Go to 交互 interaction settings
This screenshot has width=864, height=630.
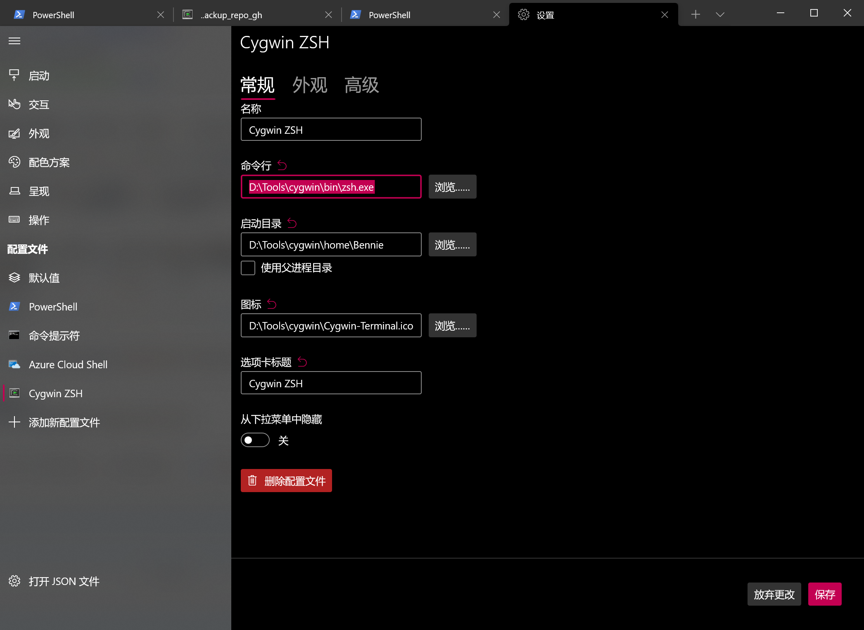point(116,104)
